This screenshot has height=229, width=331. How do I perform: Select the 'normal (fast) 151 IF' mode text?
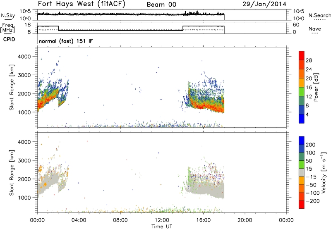coord(66,41)
